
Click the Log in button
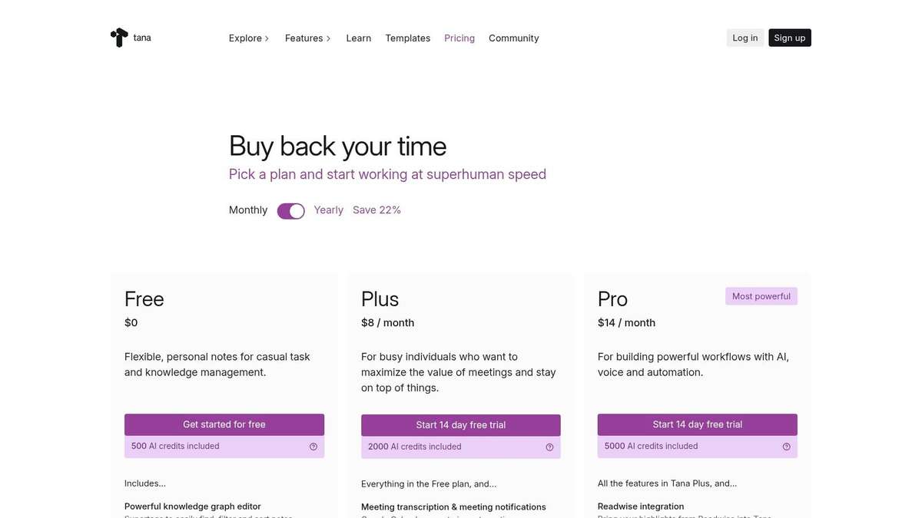coord(745,38)
